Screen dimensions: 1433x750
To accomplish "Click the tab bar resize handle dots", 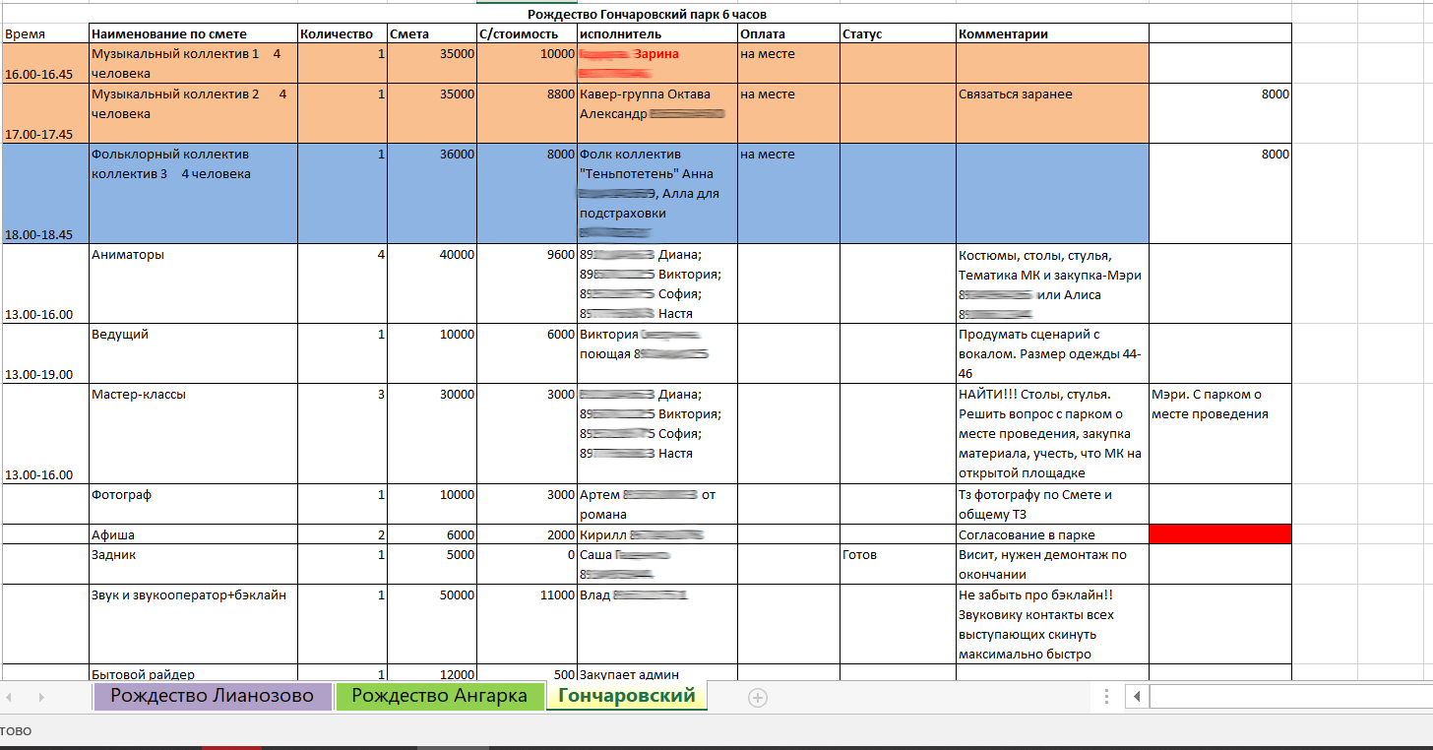I will point(1107,697).
